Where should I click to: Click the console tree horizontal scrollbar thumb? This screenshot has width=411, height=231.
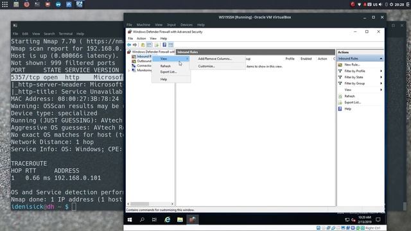coord(140,204)
